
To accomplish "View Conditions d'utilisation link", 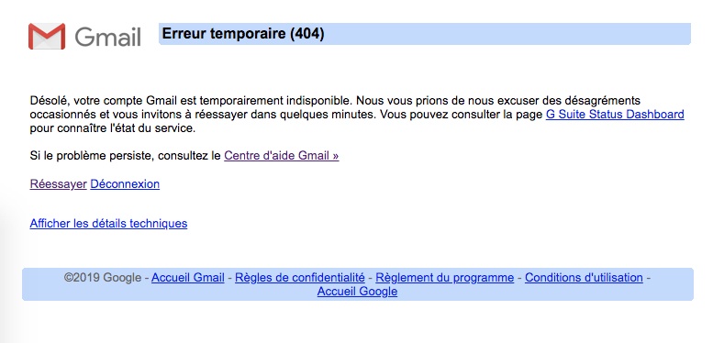I will (x=584, y=278).
